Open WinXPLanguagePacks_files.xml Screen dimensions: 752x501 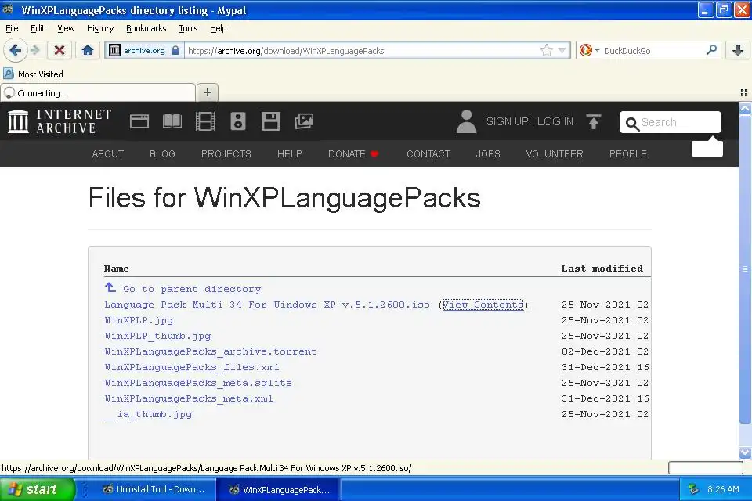coord(192,367)
